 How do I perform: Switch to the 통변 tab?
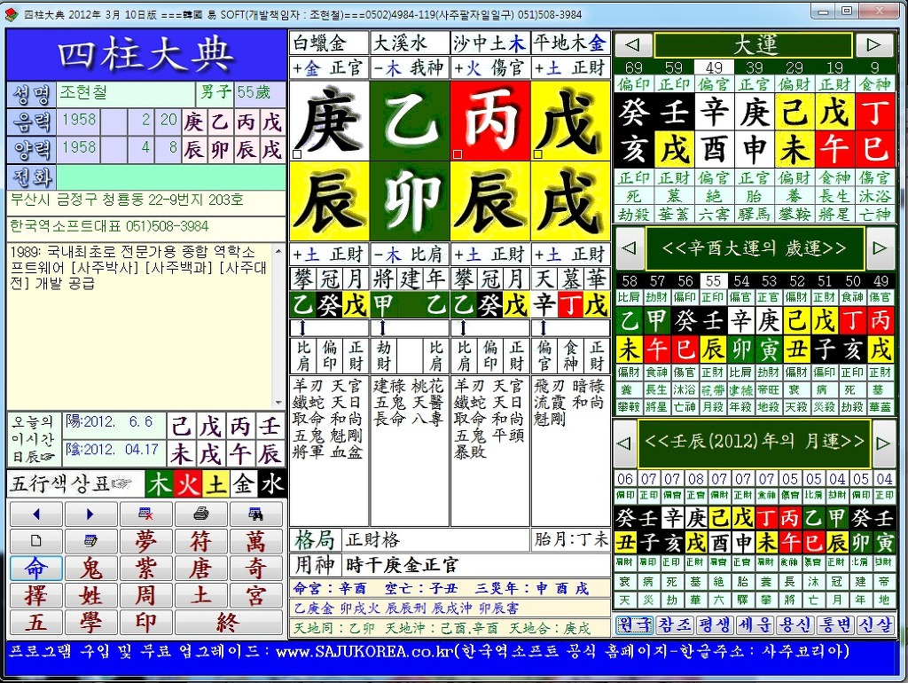[835, 624]
